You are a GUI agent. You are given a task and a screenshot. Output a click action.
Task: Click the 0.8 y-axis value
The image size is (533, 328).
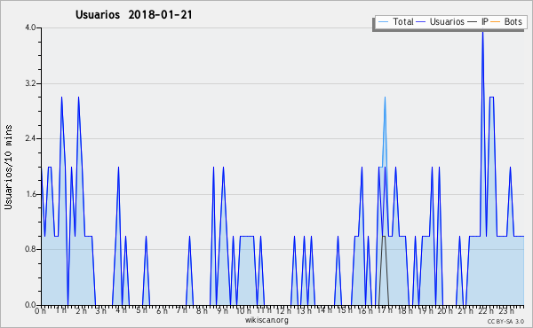(30, 249)
